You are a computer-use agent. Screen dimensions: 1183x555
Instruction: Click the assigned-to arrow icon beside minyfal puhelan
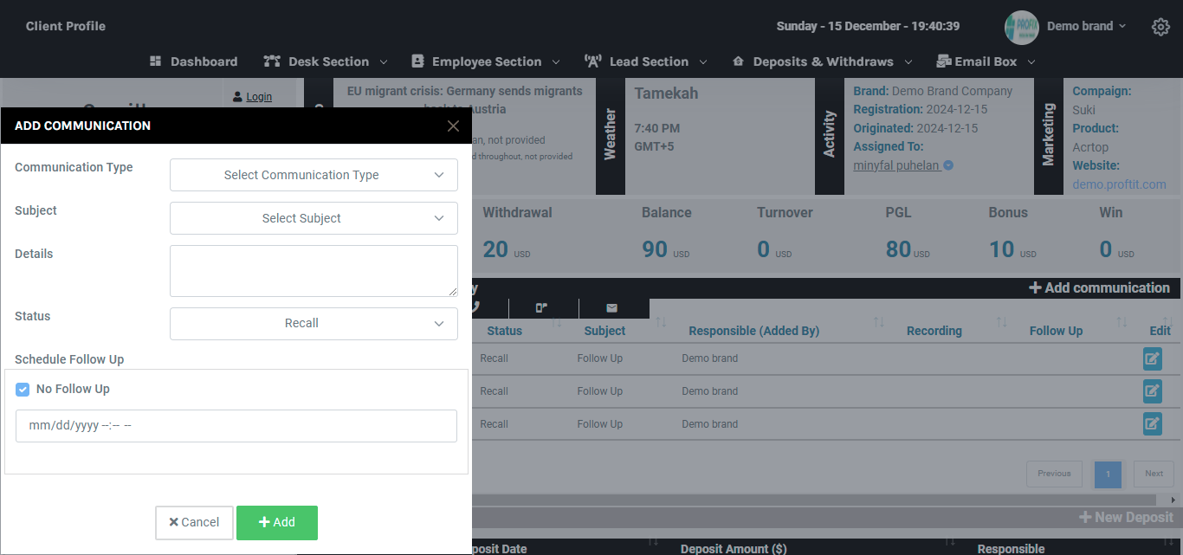tap(948, 165)
